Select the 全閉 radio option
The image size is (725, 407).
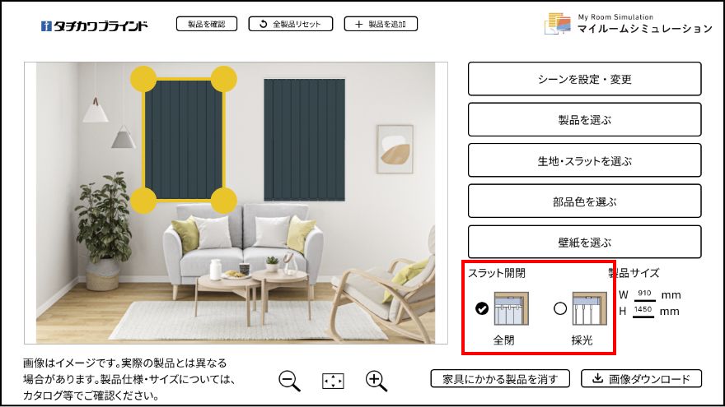[482, 308]
